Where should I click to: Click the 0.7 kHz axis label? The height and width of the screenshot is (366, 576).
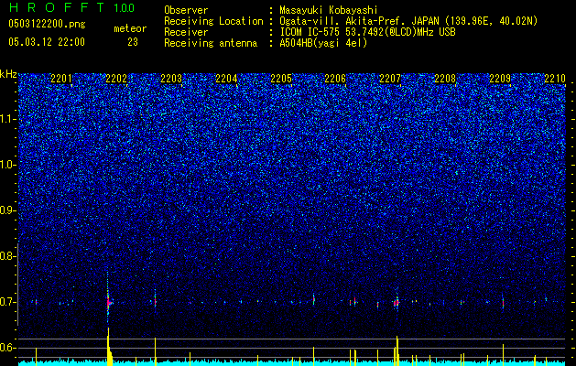point(8,302)
